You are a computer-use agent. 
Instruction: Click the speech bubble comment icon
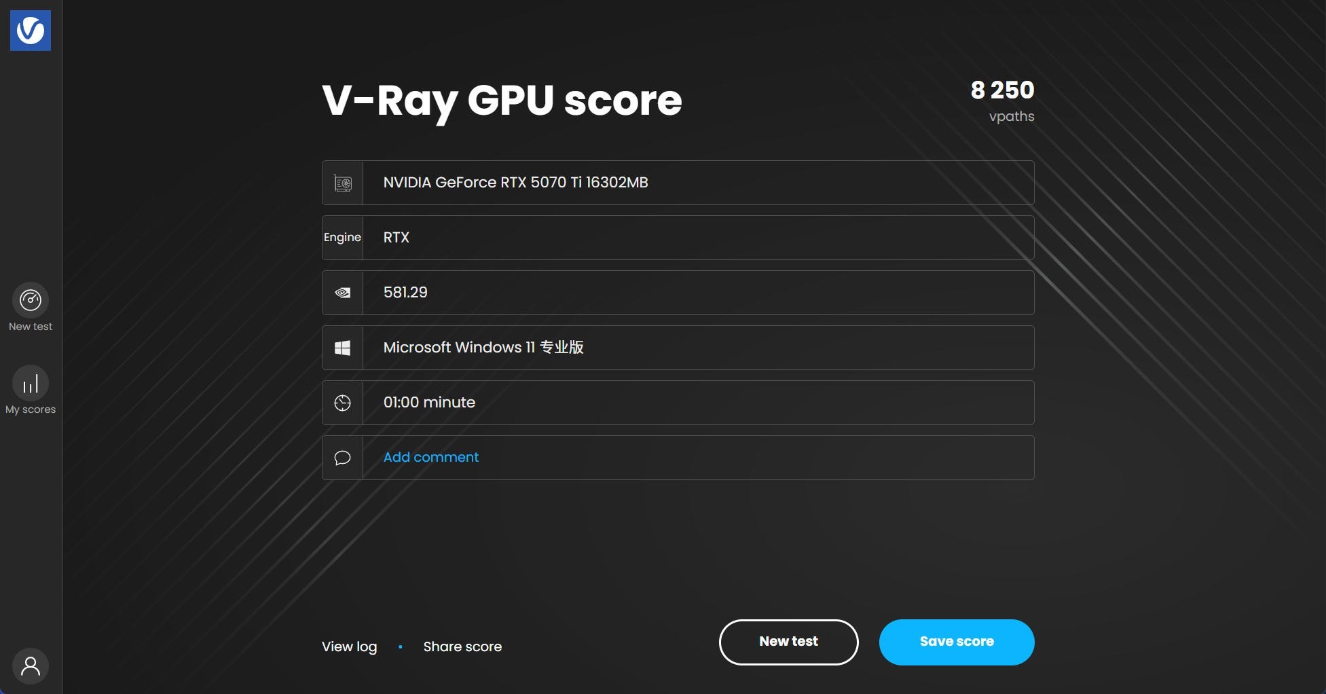pos(342,457)
